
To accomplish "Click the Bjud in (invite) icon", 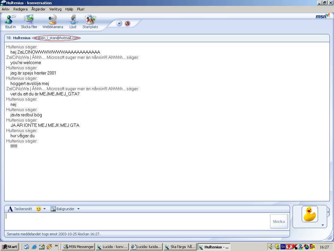I will coord(10,21).
